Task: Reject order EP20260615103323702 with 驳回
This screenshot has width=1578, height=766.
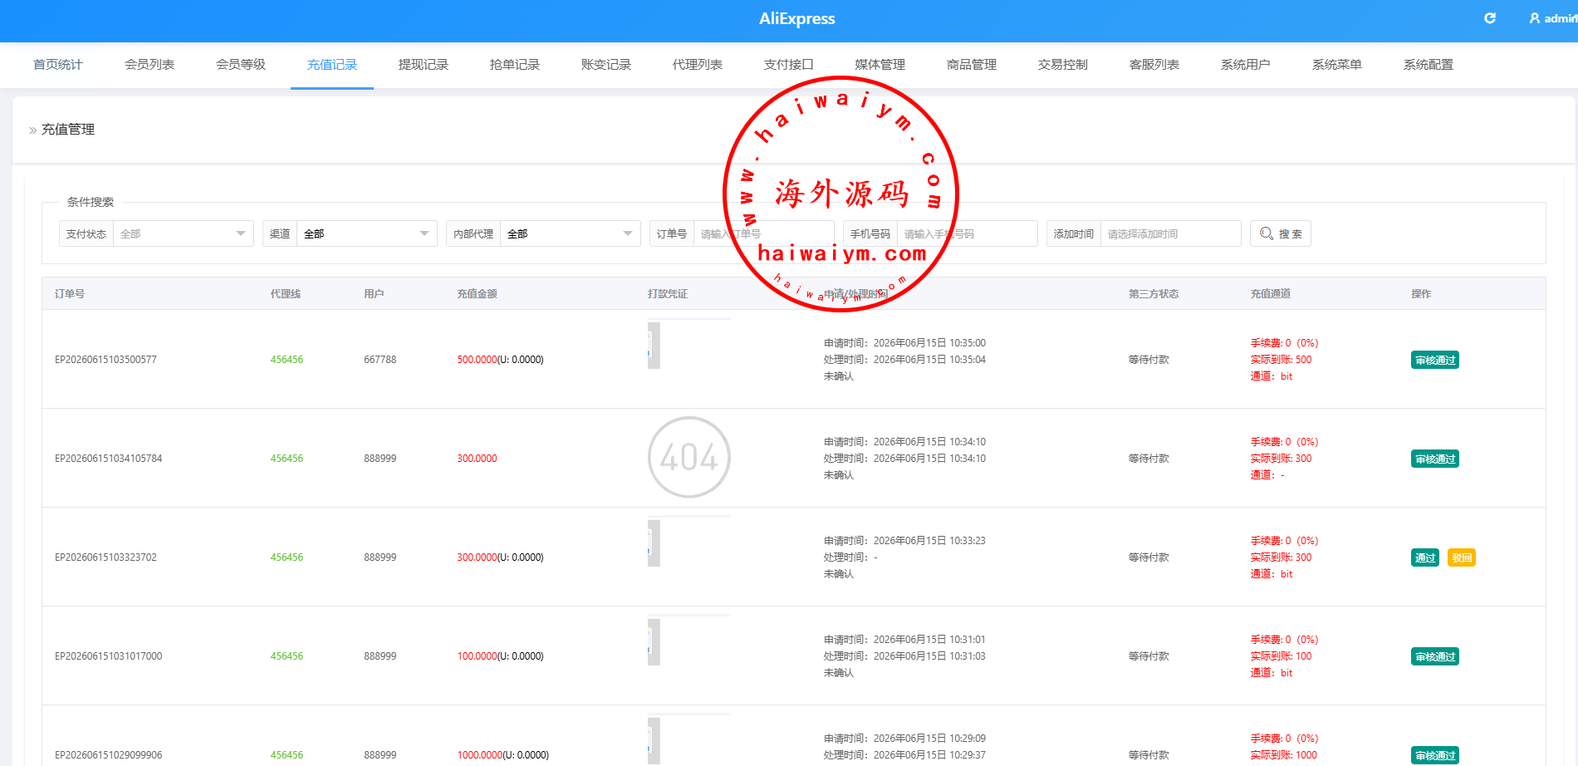Action: [1462, 557]
